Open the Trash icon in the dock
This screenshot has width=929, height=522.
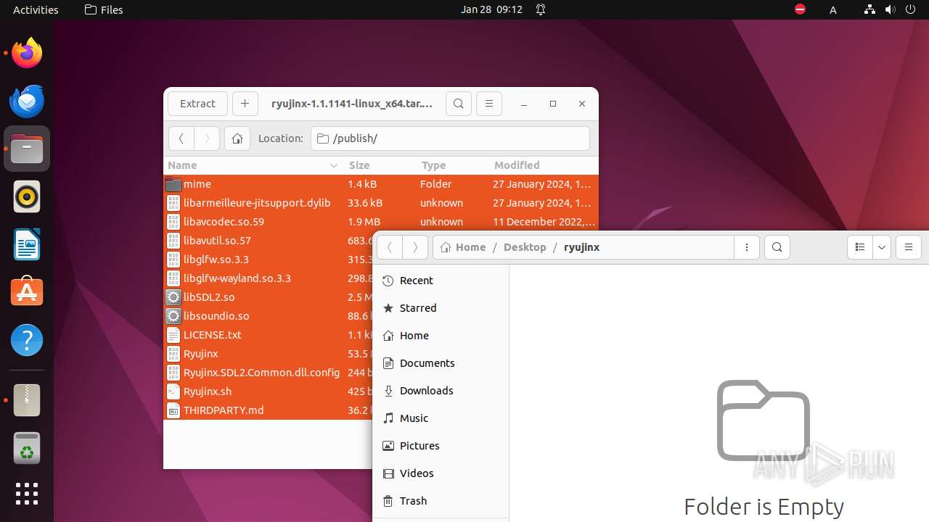point(27,448)
